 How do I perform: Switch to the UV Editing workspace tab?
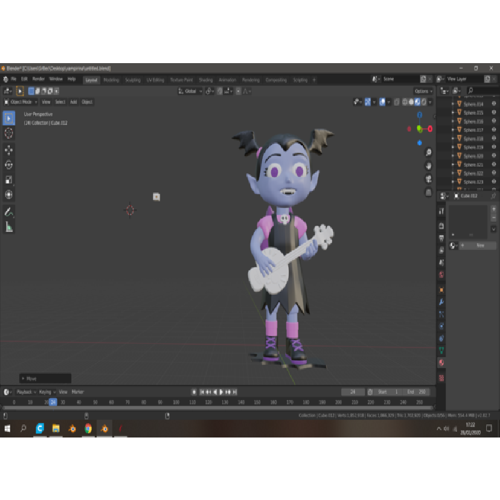point(155,80)
